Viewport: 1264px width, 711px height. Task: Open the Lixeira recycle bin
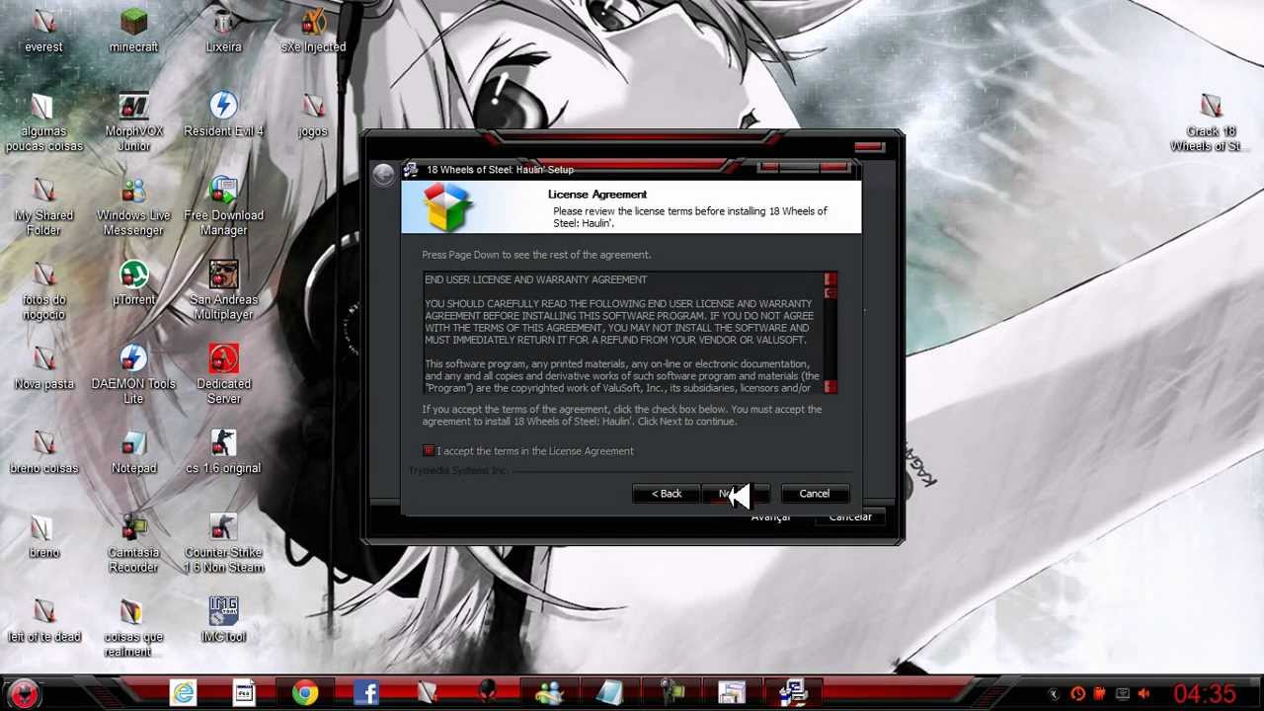223,30
